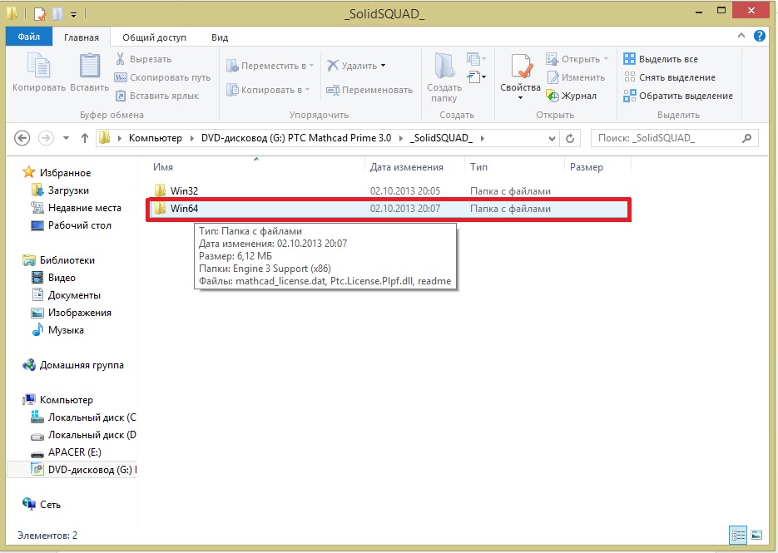Open the Help question mark icon
778x553 pixels.
759,36
